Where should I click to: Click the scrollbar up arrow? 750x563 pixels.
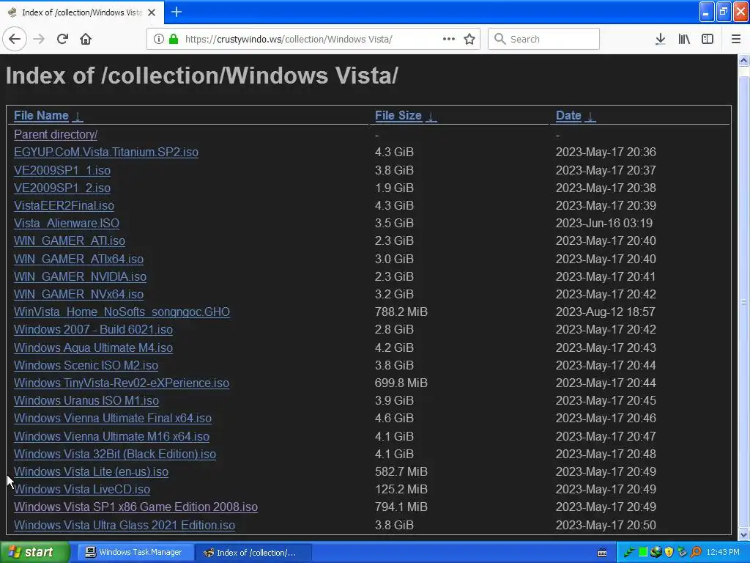pyautogui.click(x=744, y=60)
